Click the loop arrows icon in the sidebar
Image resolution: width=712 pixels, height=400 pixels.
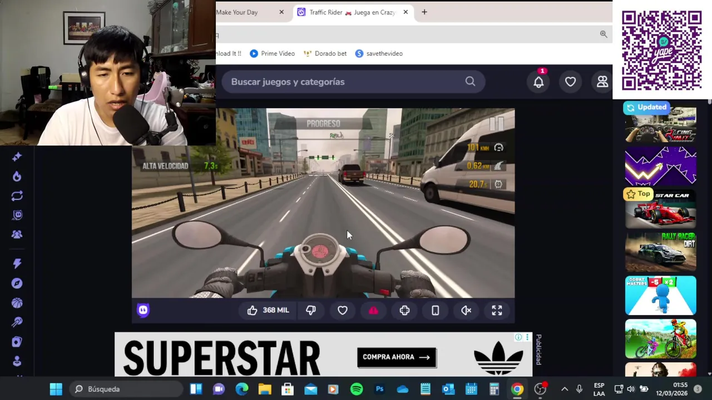(17, 196)
